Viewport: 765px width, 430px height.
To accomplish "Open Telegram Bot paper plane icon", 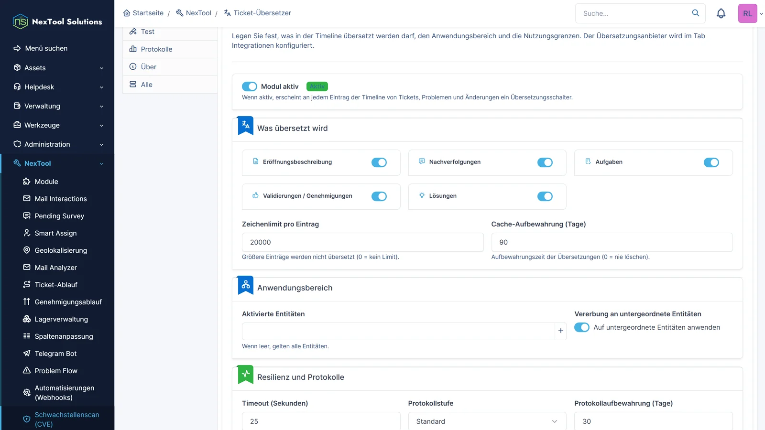I will [27, 353].
